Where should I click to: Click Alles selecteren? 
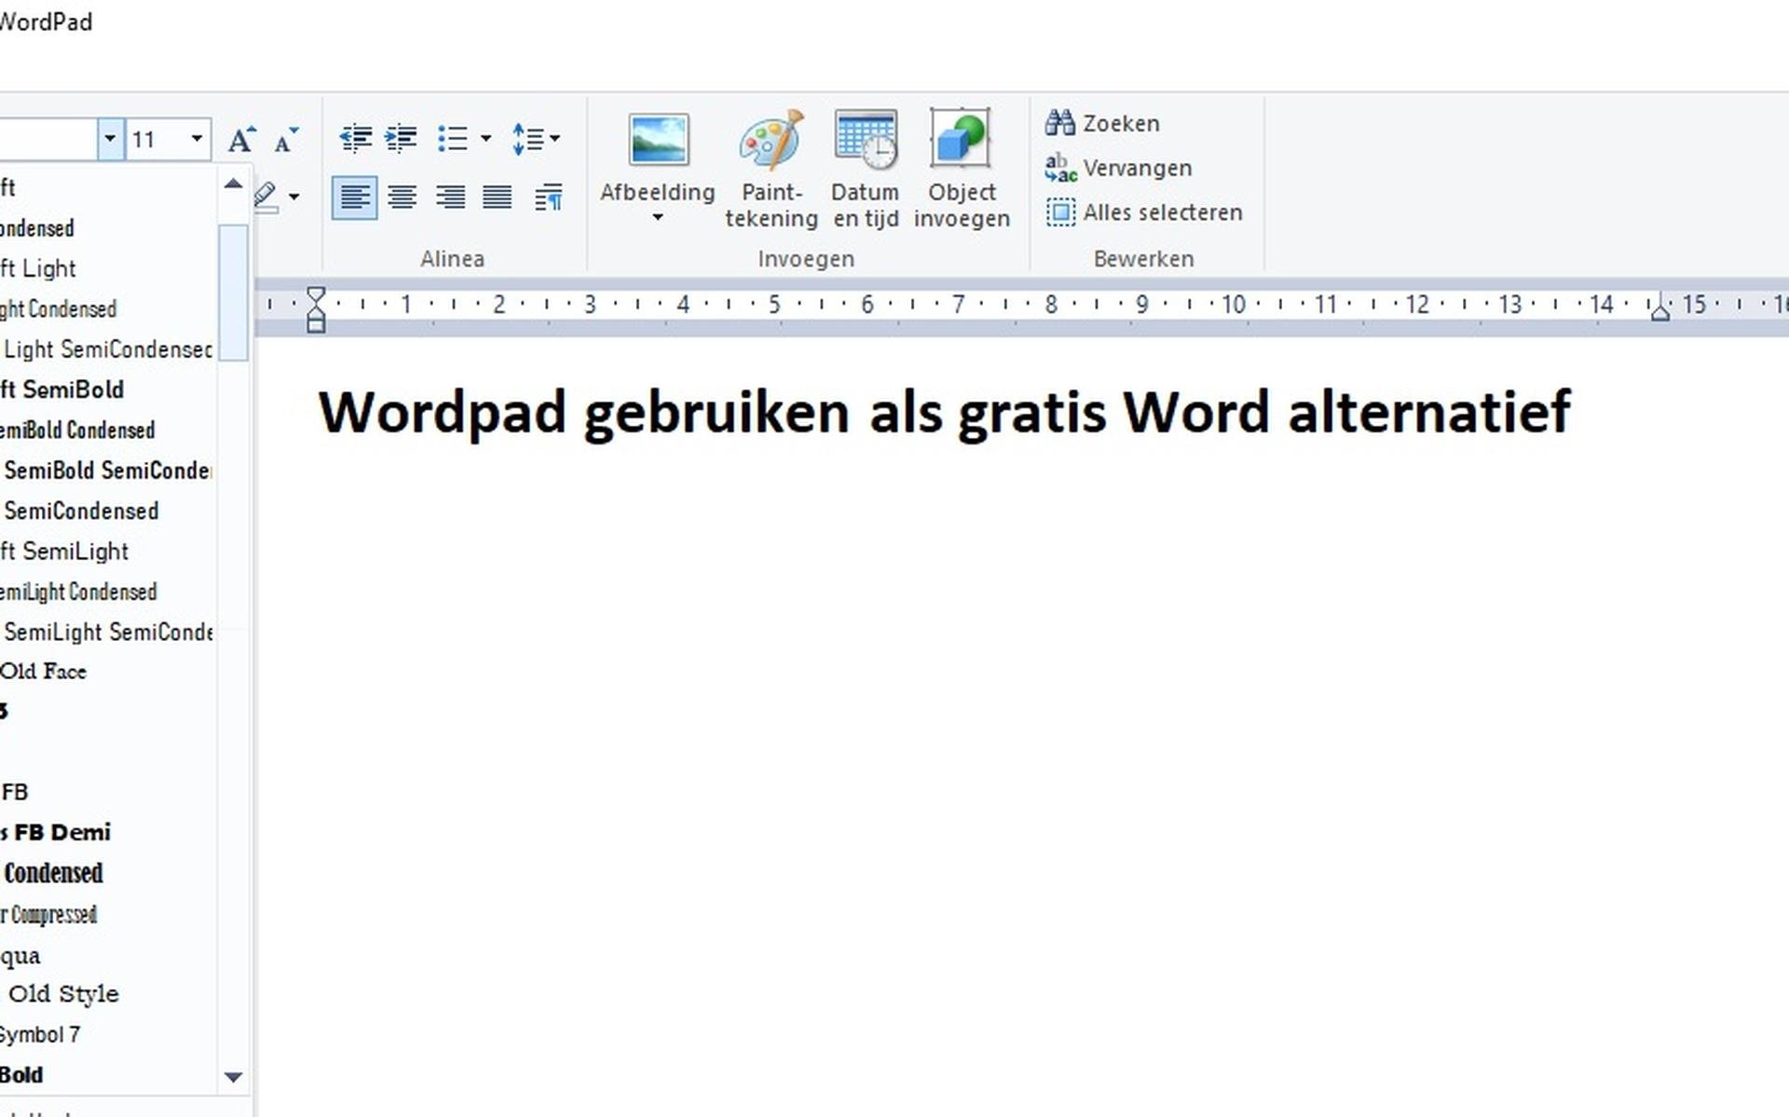click(1143, 212)
